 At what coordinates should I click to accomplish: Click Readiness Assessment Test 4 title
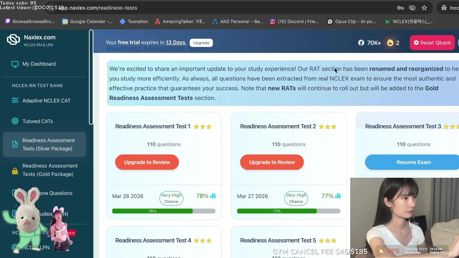point(153,240)
